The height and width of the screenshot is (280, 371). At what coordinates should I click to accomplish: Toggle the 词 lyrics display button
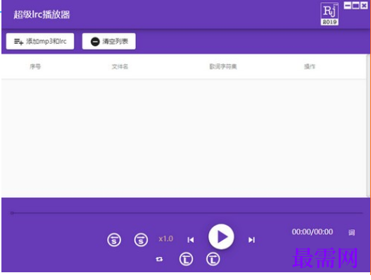coord(351,232)
